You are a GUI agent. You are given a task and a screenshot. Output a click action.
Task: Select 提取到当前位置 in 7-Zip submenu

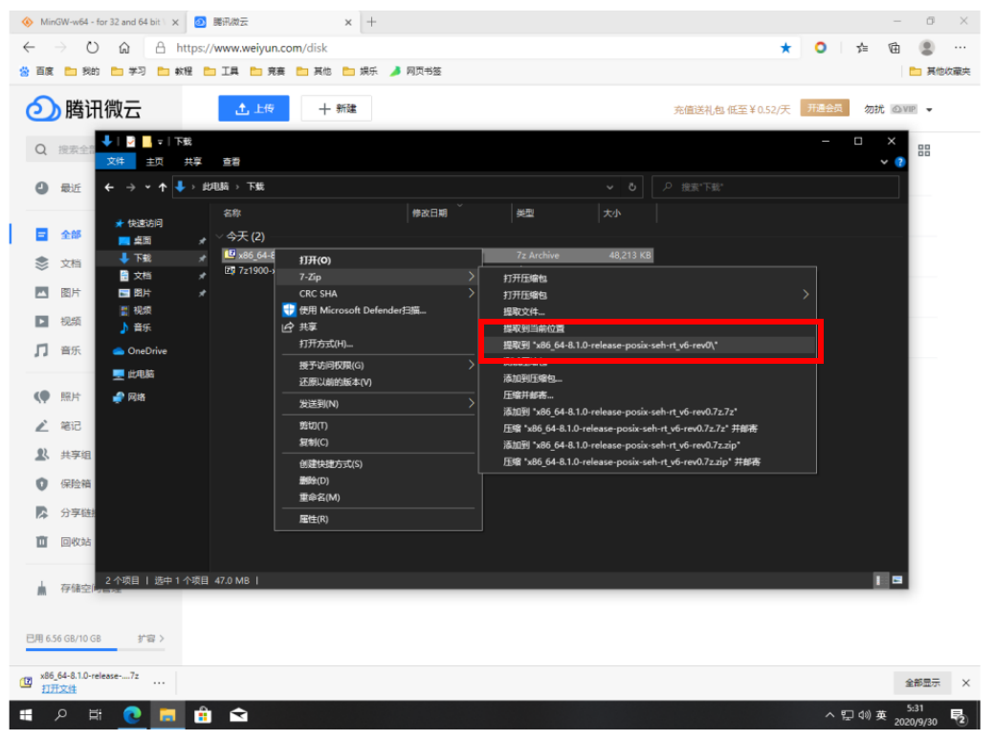click(x=534, y=329)
